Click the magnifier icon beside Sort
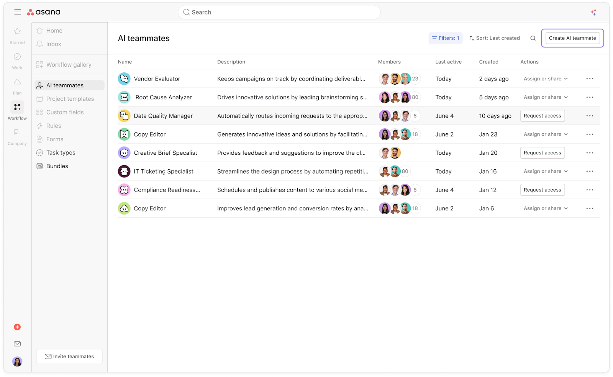 click(x=533, y=38)
